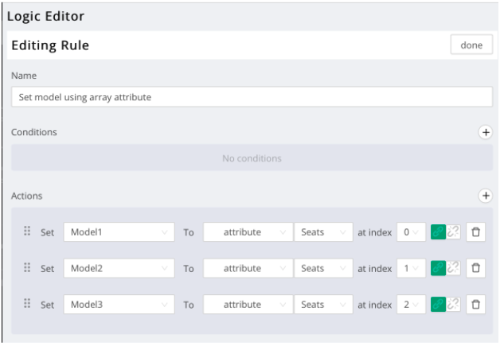The height and width of the screenshot is (346, 500).
Task: Click the done button
Action: 471,45
